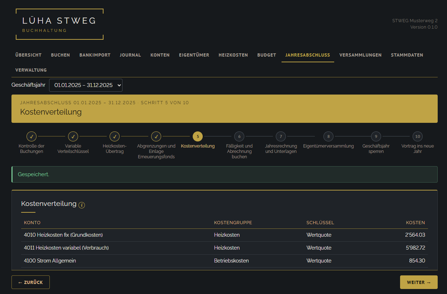Viewport: 447px width, 294px height.
Task: Open the Buchen menu item
Action: pyautogui.click(x=61, y=55)
